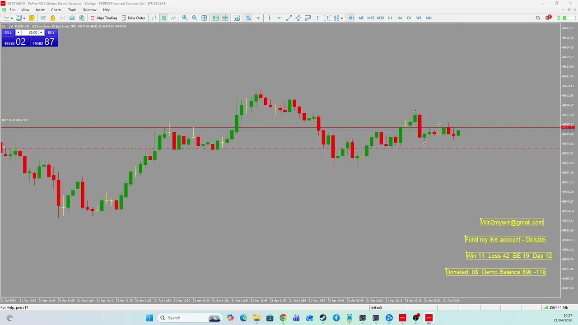This screenshot has width=578, height=325.
Task: Decrease trade volume with down arrow
Action: 19,32
